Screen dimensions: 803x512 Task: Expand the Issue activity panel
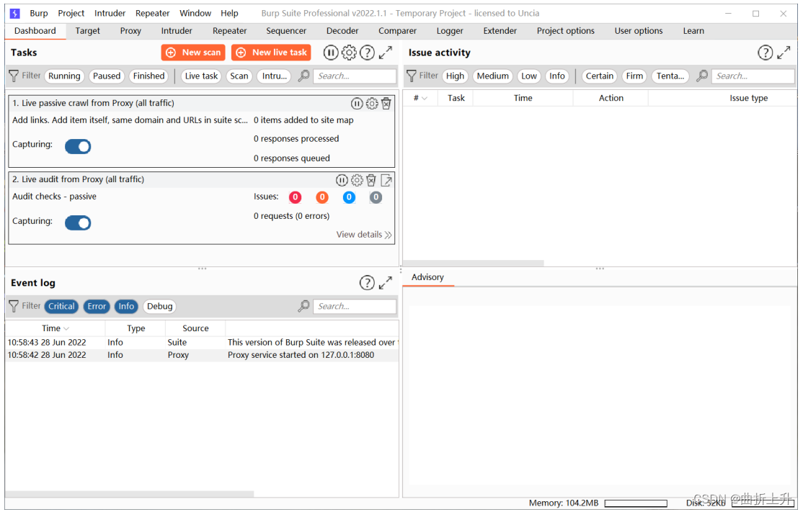(784, 52)
